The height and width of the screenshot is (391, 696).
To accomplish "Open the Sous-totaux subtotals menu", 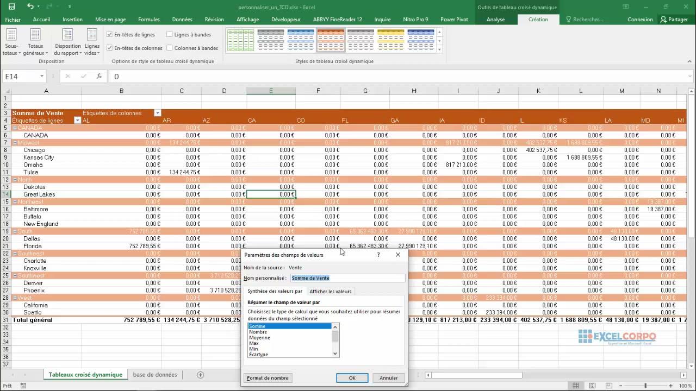I will click(x=11, y=42).
